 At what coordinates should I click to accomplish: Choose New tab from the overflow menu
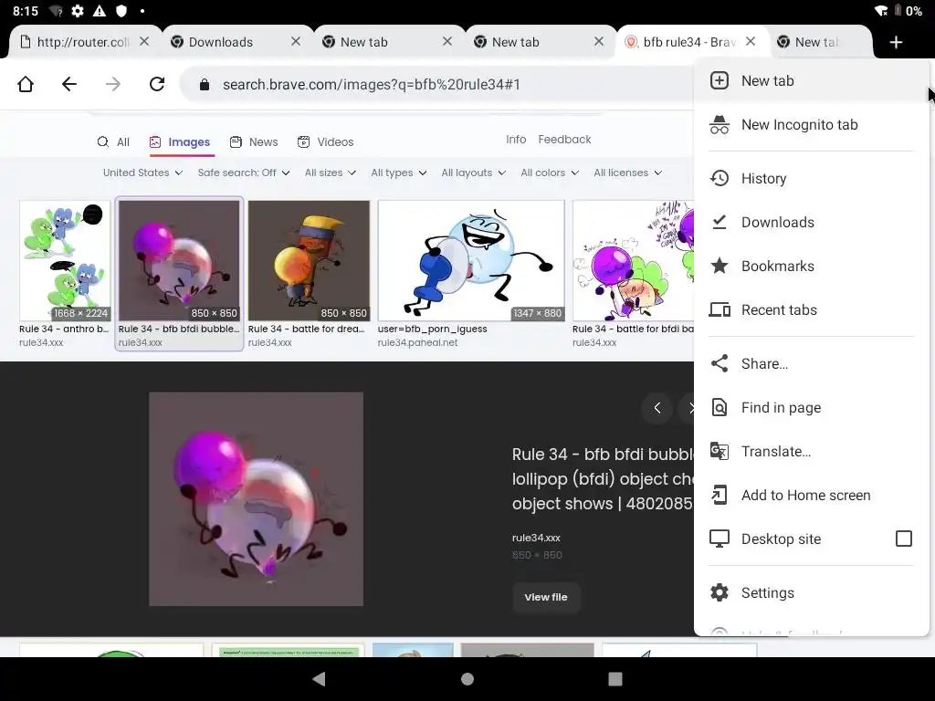point(811,80)
